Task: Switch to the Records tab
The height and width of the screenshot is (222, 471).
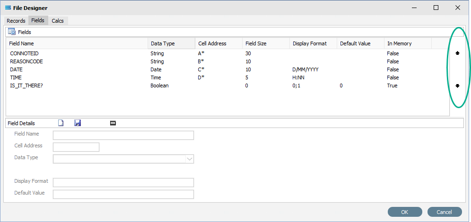Action: [16, 21]
